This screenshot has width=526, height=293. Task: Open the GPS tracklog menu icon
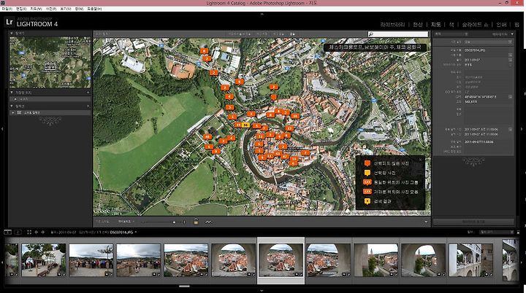tap(208, 222)
